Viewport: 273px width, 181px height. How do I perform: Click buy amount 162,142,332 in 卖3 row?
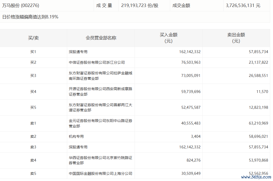point(190,147)
